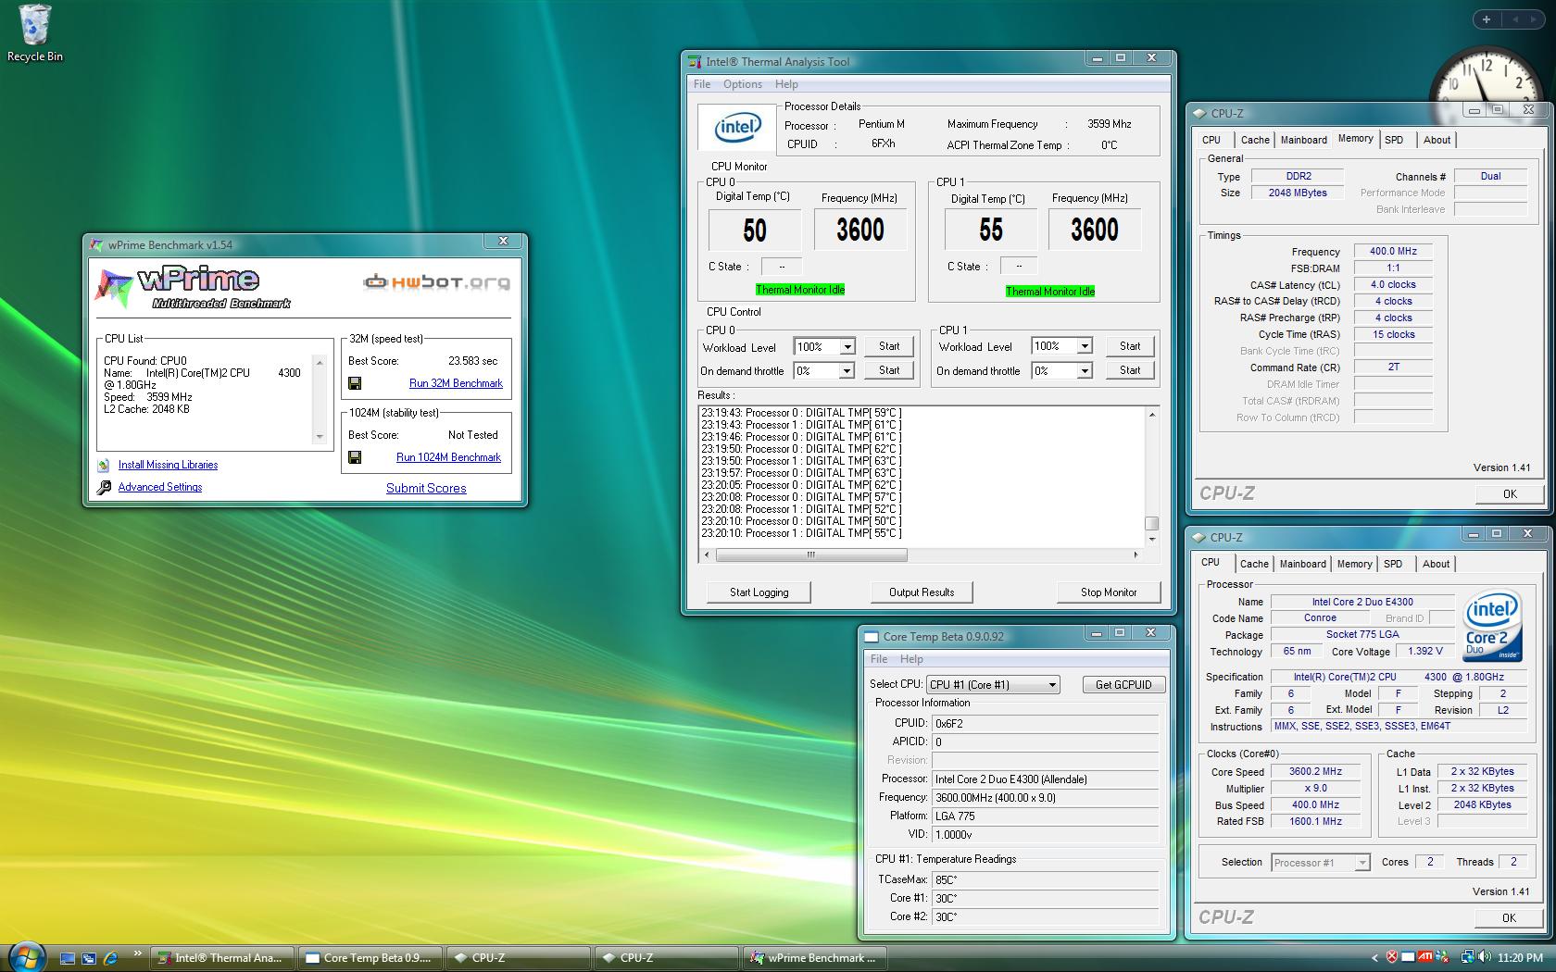
Task: Click Start for CPU 1 On demand throttle
Action: pyautogui.click(x=1130, y=370)
